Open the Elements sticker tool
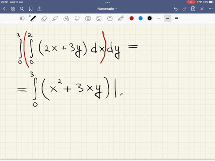 point(88,18)
